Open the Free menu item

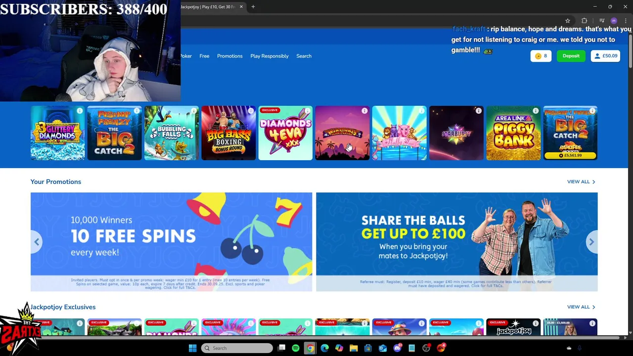[x=204, y=56]
